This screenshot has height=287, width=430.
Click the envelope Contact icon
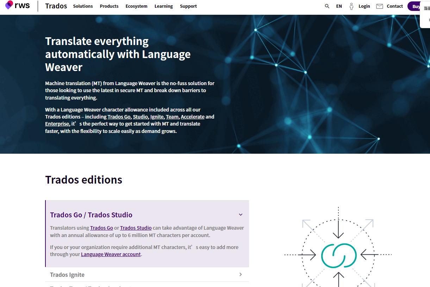pyautogui.click(x=380, y=6)
